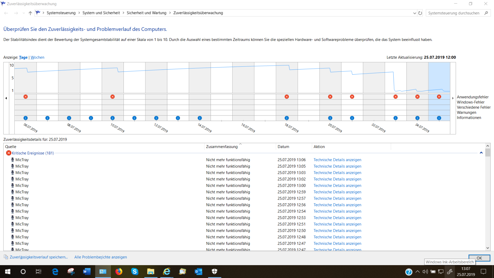Open Technische Details for the 13:03 entry
Viewport: 494px width, 278px height.
[337, 173]
